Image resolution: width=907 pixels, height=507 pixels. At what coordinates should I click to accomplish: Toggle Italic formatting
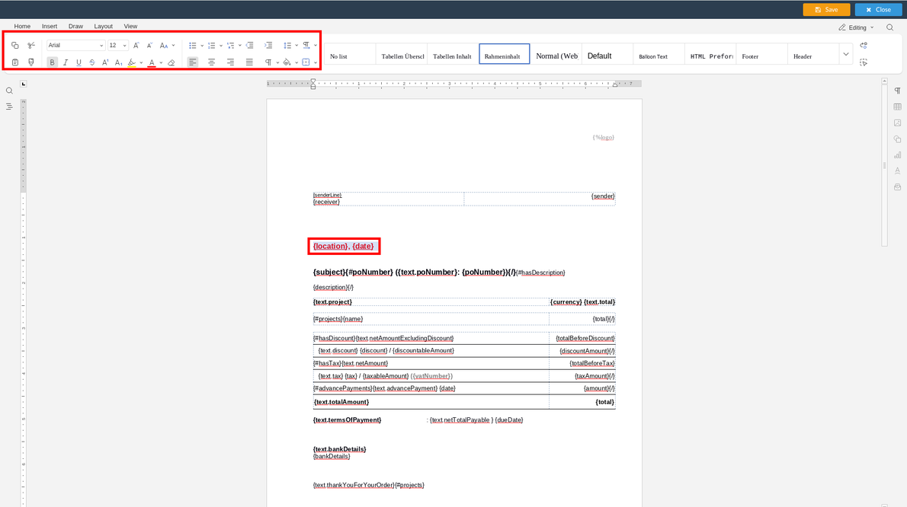66,62
